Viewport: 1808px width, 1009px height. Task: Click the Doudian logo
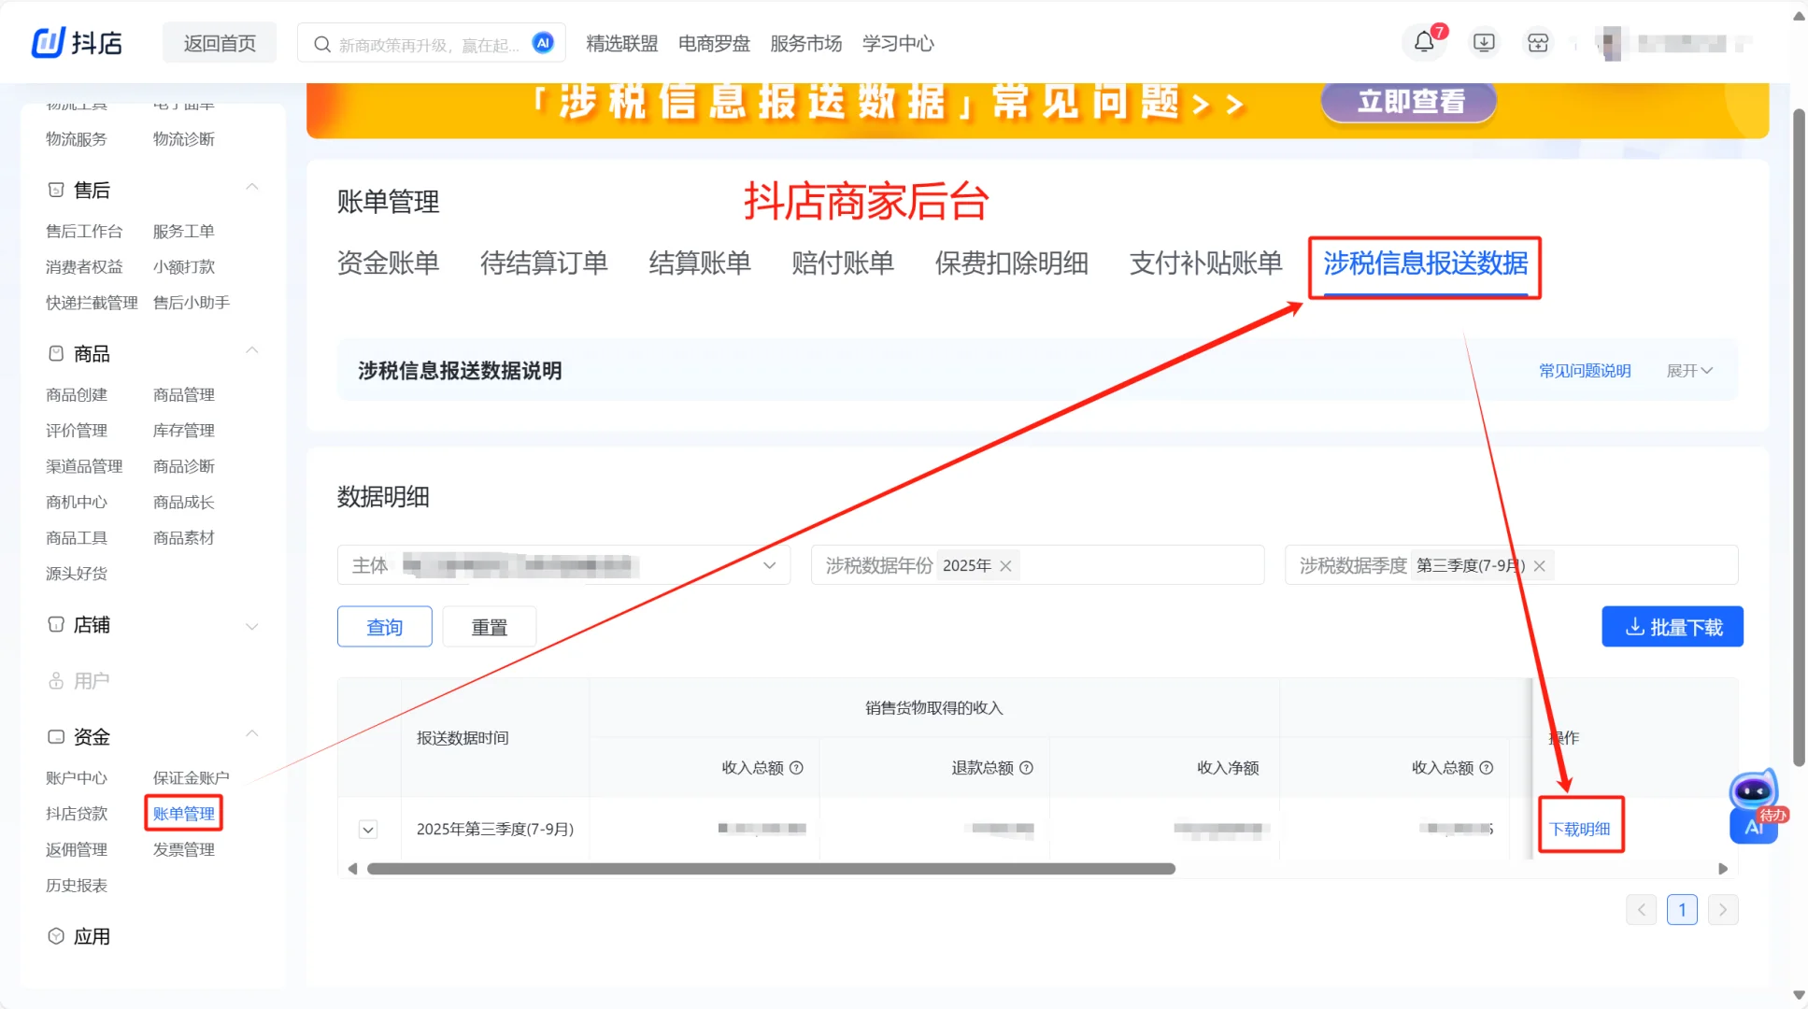pos(77,43)
